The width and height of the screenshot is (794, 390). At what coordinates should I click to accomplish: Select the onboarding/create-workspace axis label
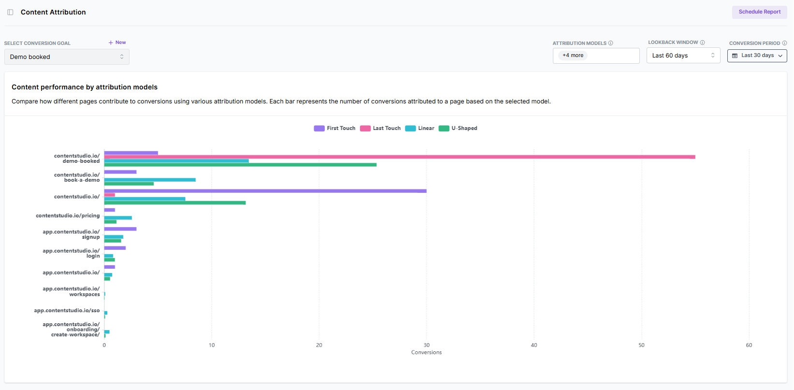pyautogui.click(x=71, y=330)
